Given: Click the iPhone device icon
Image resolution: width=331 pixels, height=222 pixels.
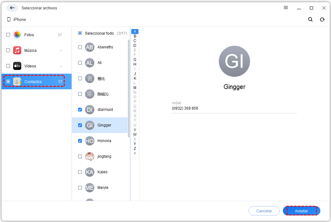Looking at the screenshot, I should click(x=9, y=19).
